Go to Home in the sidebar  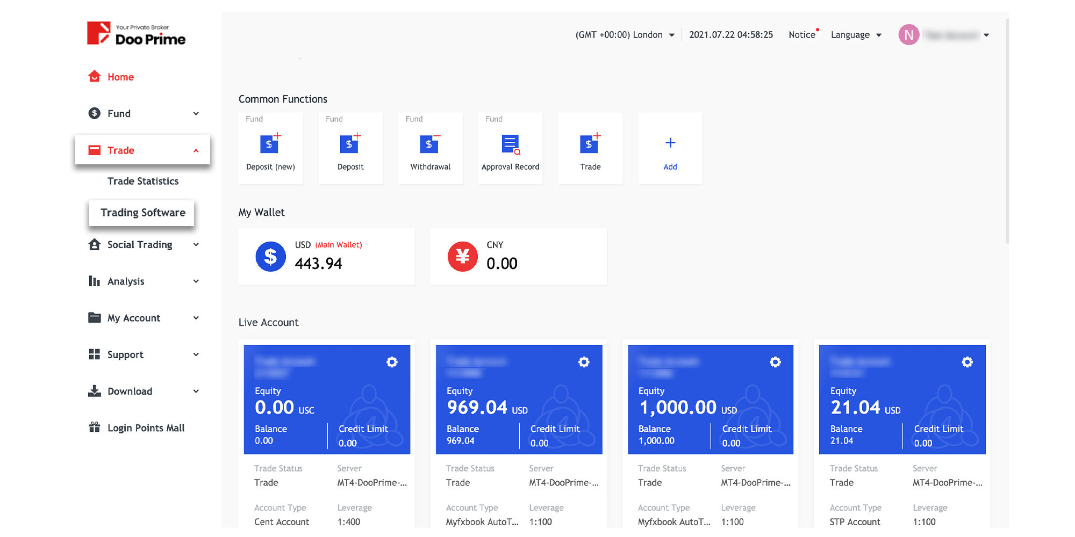pos(120,77)
